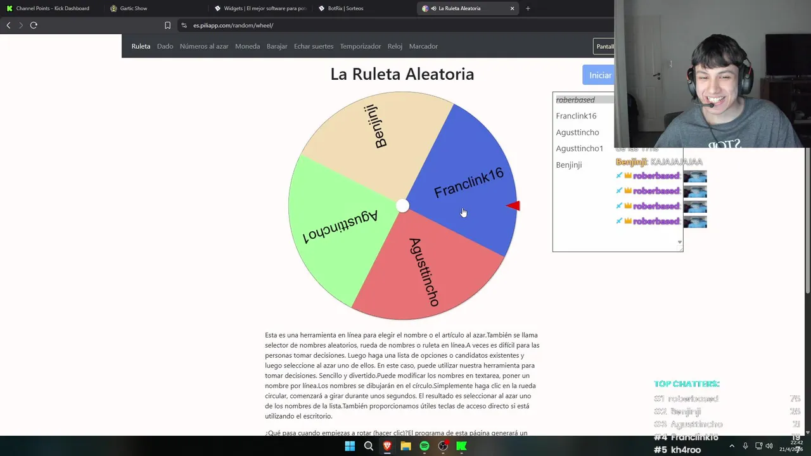Open the Temporizador page
The image size is (811, 456).
point(361,46)
